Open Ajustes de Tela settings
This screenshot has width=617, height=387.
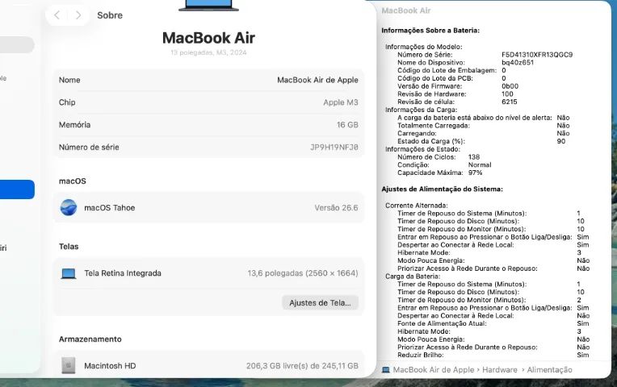320,303
